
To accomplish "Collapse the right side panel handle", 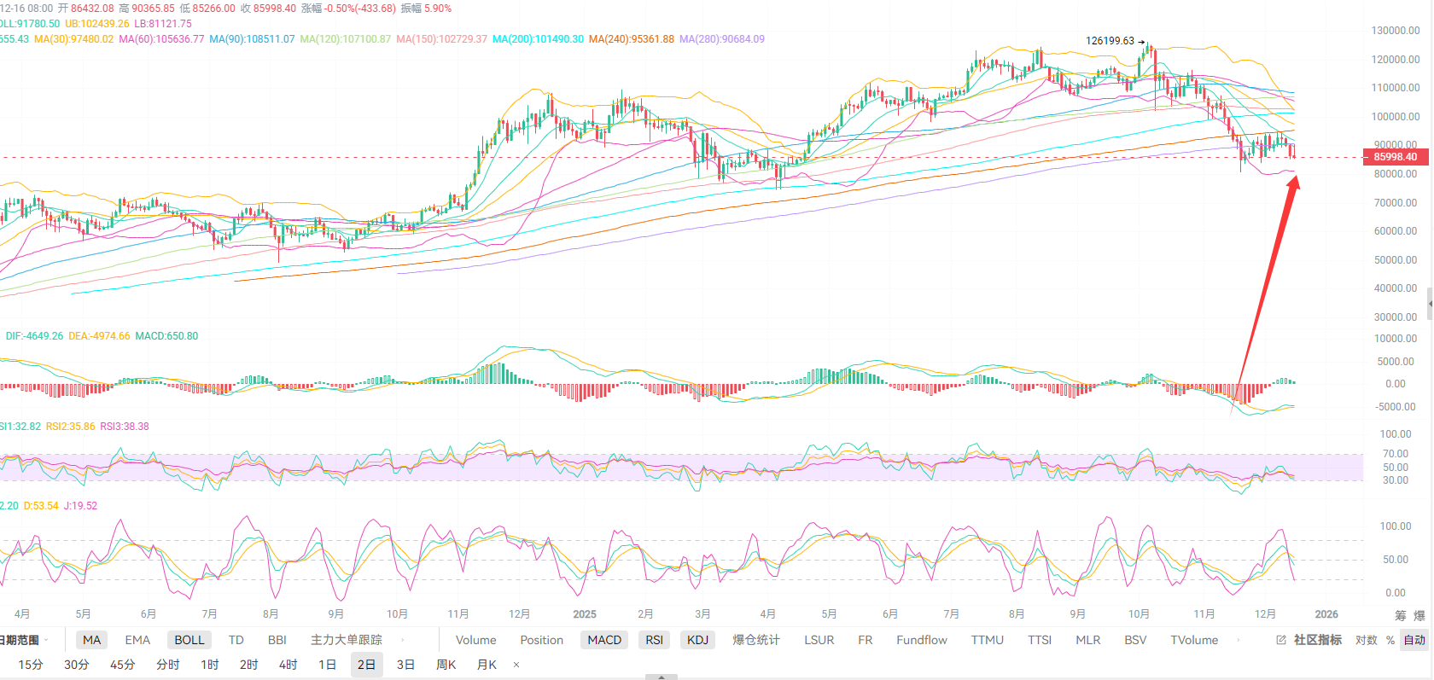I will pyautogui.click(x=1430, y=303).
